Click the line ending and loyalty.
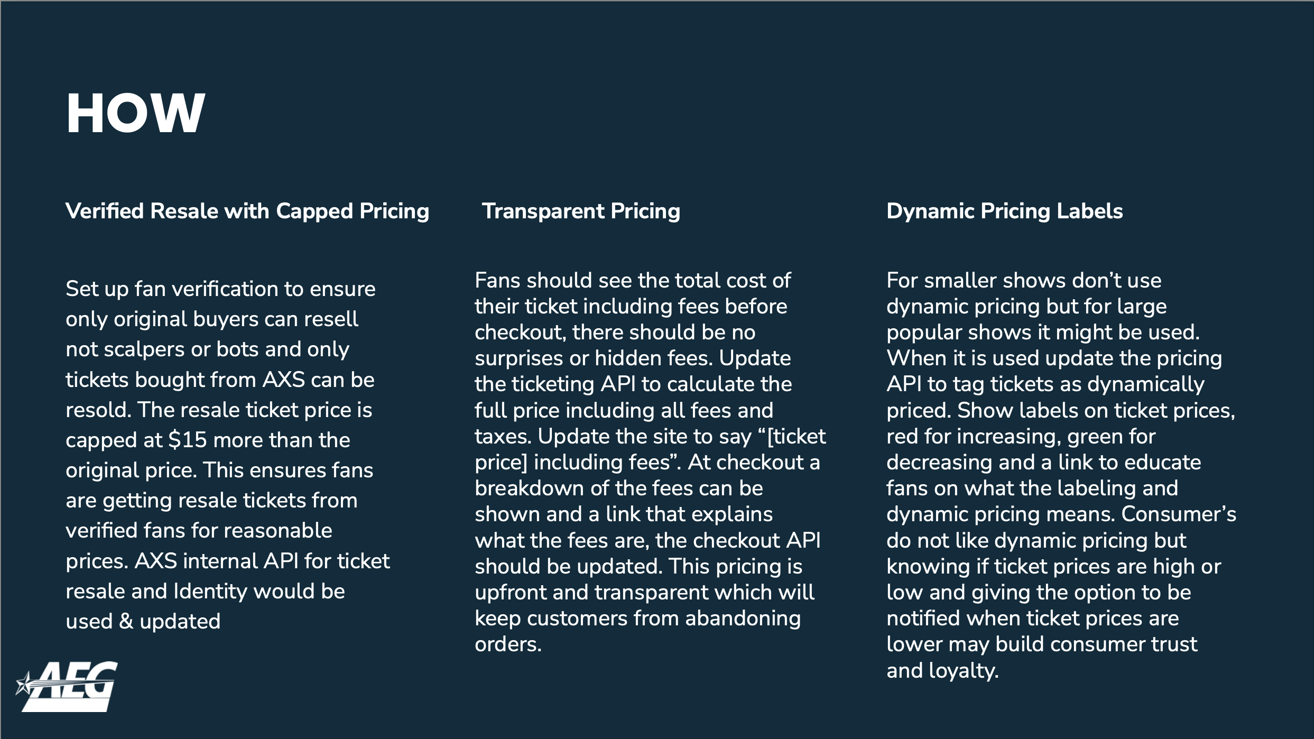The height and width of the screenshot is (739, 1314). click(942, 670)
